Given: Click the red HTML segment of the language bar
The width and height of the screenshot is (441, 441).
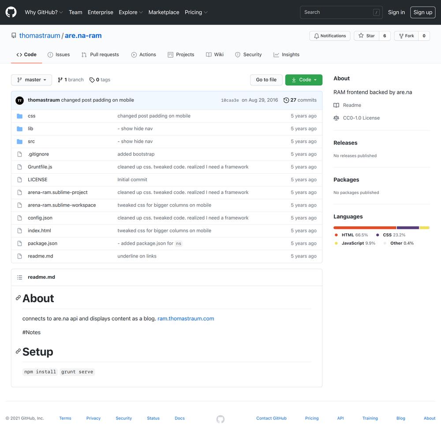Looking at the screenshot, I should [365, 228].
